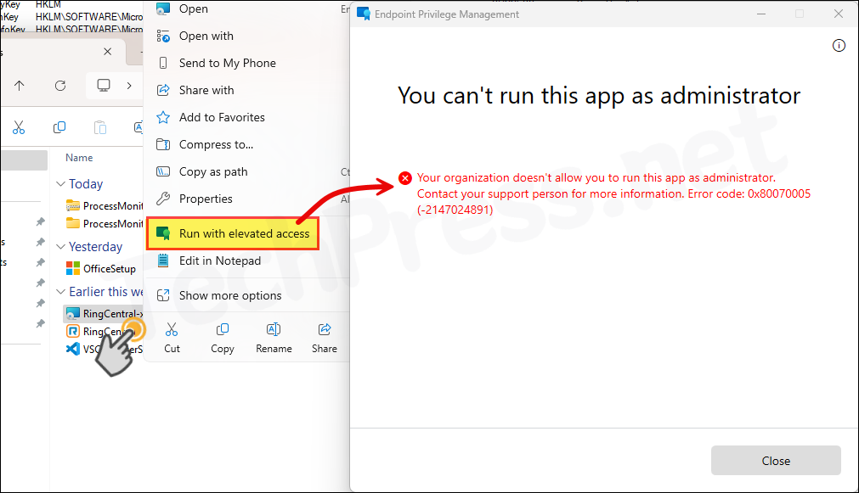Select the OfficeSetup file
The width and height of the screenshot is (859, 493).
[101, 269]
